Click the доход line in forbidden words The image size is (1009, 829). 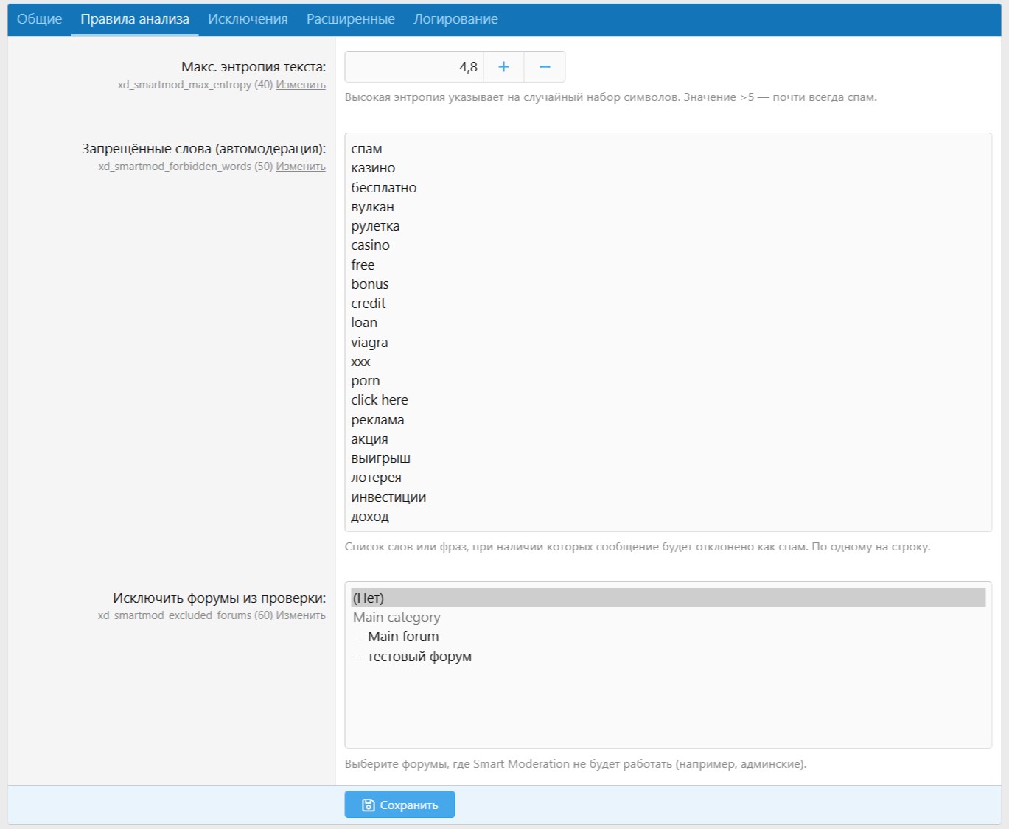pyautogui.click(x=370, y=517)
